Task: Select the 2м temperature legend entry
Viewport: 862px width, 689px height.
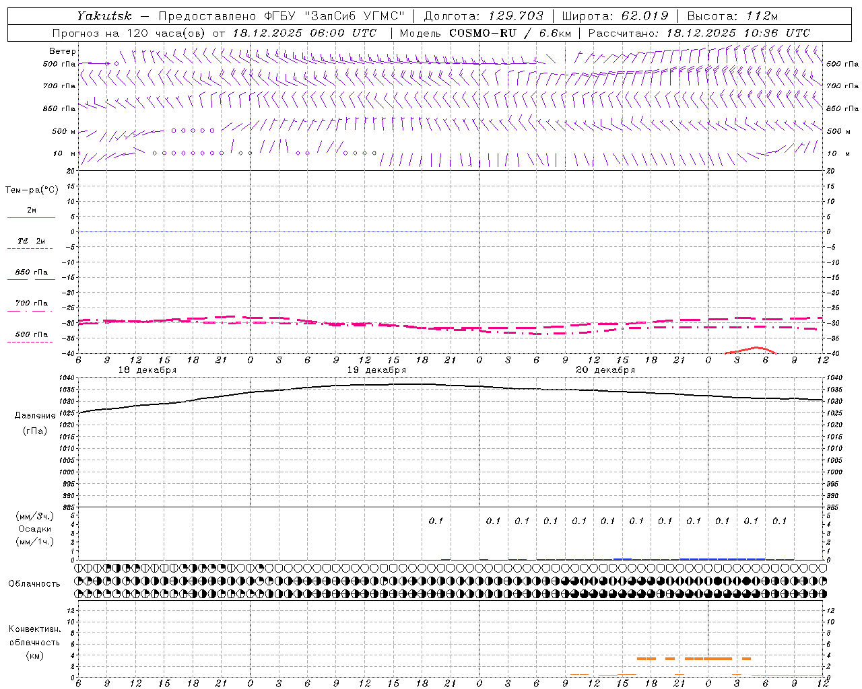Action: pos(32,211)
